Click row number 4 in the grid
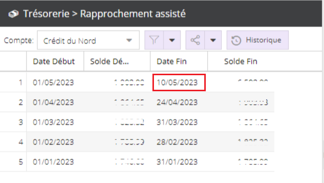 (x=21, y=142)
